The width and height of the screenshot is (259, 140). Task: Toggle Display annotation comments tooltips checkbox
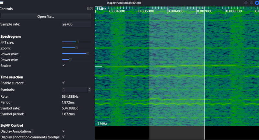[x=63, y=137]
